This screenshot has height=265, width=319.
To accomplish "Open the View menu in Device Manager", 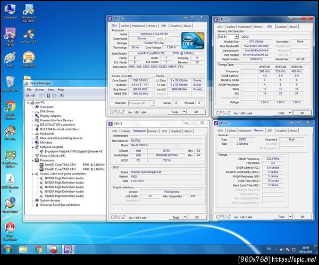I will click(x=51, y=89).
